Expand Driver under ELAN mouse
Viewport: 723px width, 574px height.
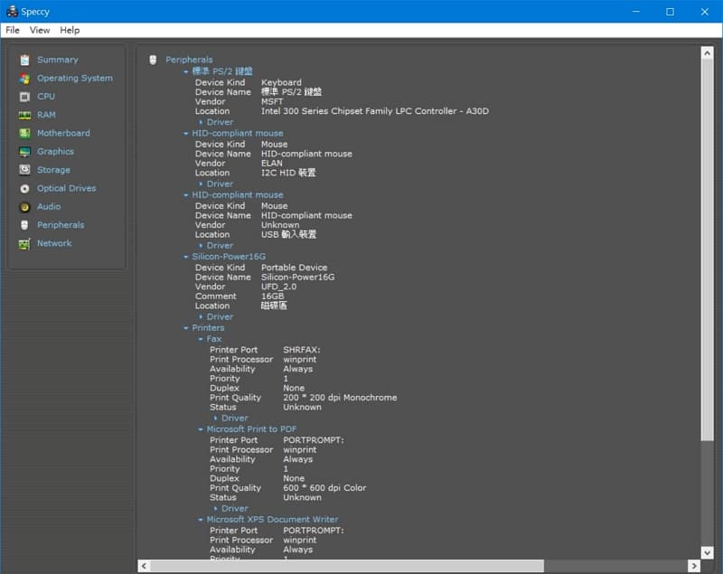tap(201, 184)
